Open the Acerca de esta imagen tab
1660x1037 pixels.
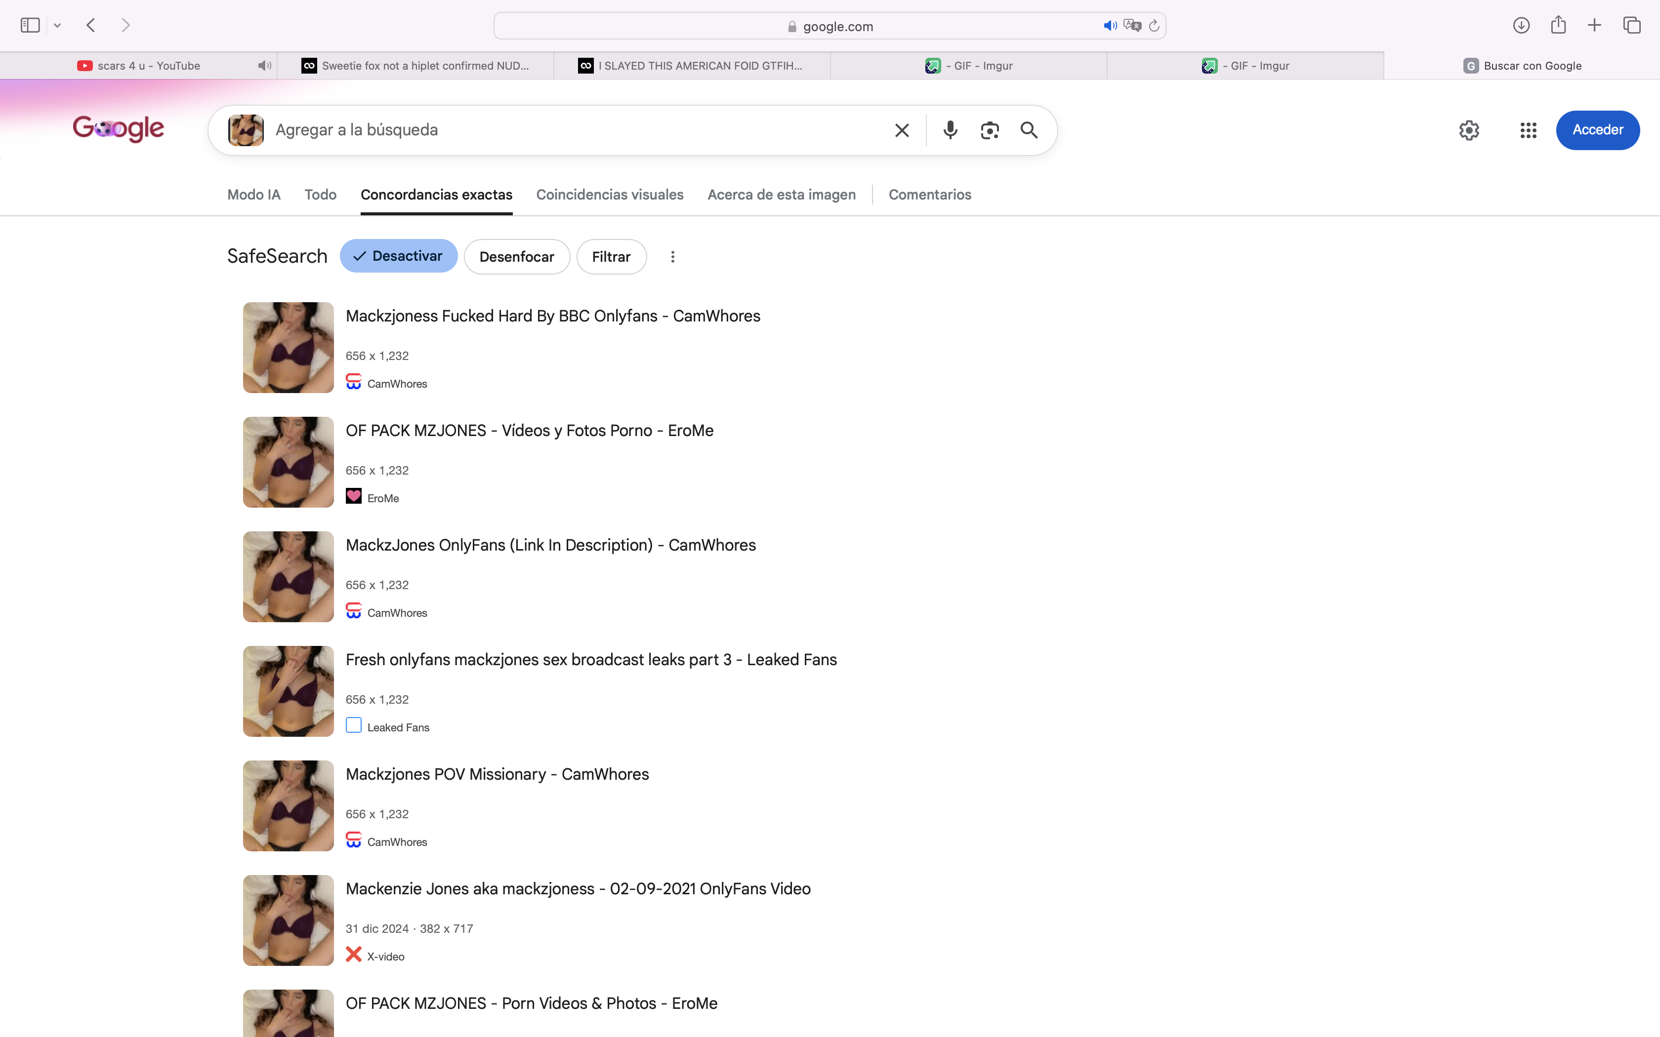(781, 195)
